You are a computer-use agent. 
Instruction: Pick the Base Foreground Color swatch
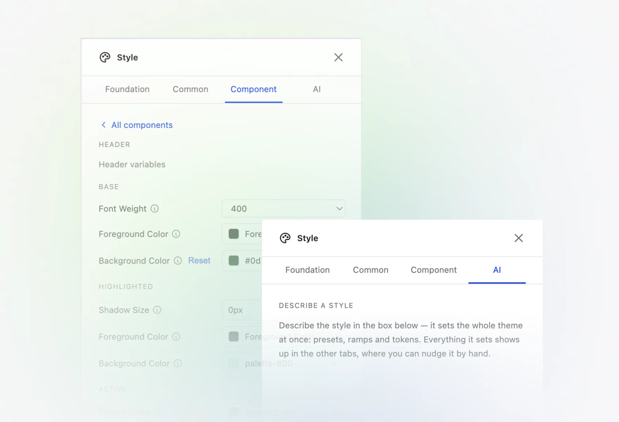(x=234, y=234)
